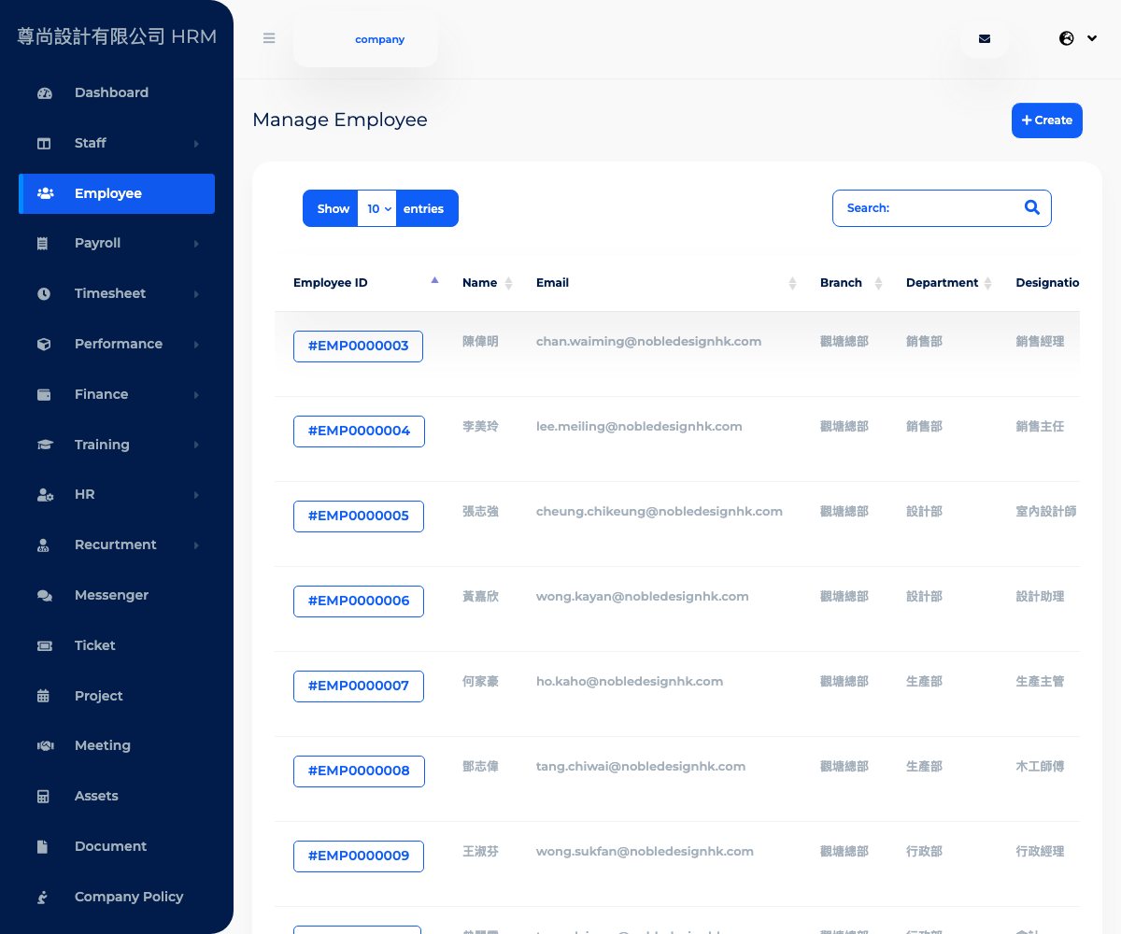The height and width of the screenshot is (934, 1121).
Task: Click the Create employee button
Action: pos(1047,120)
